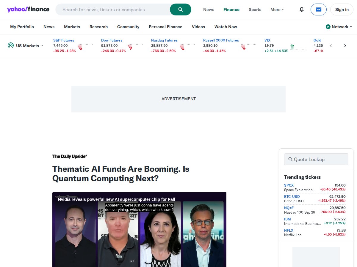This screenshot has height=267, width=357.
Task: Click the Network verified badge icon
Action: click(x=328, y=27)
